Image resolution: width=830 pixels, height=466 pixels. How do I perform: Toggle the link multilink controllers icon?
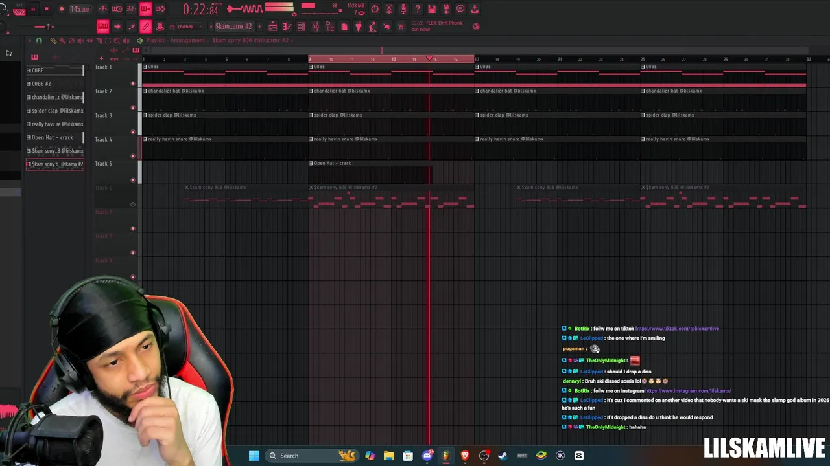click(146, 27)
